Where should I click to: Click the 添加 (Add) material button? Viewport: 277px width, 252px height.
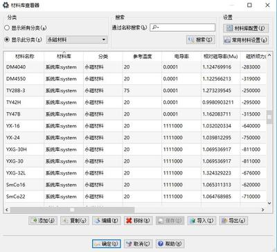[43, 221]
